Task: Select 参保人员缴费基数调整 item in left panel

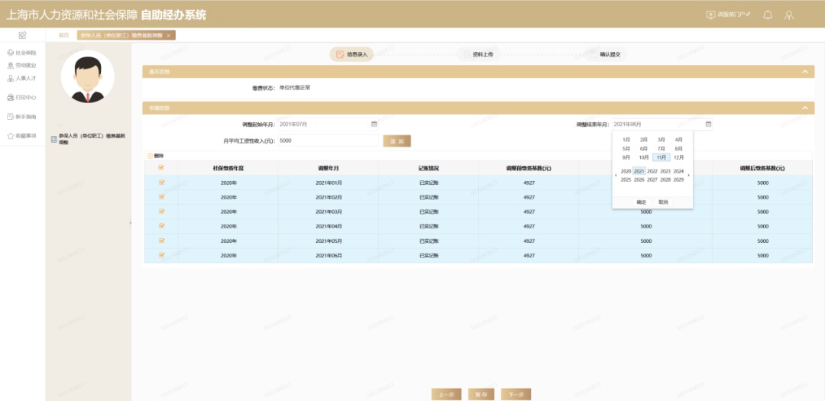Action: coord(89,139)
